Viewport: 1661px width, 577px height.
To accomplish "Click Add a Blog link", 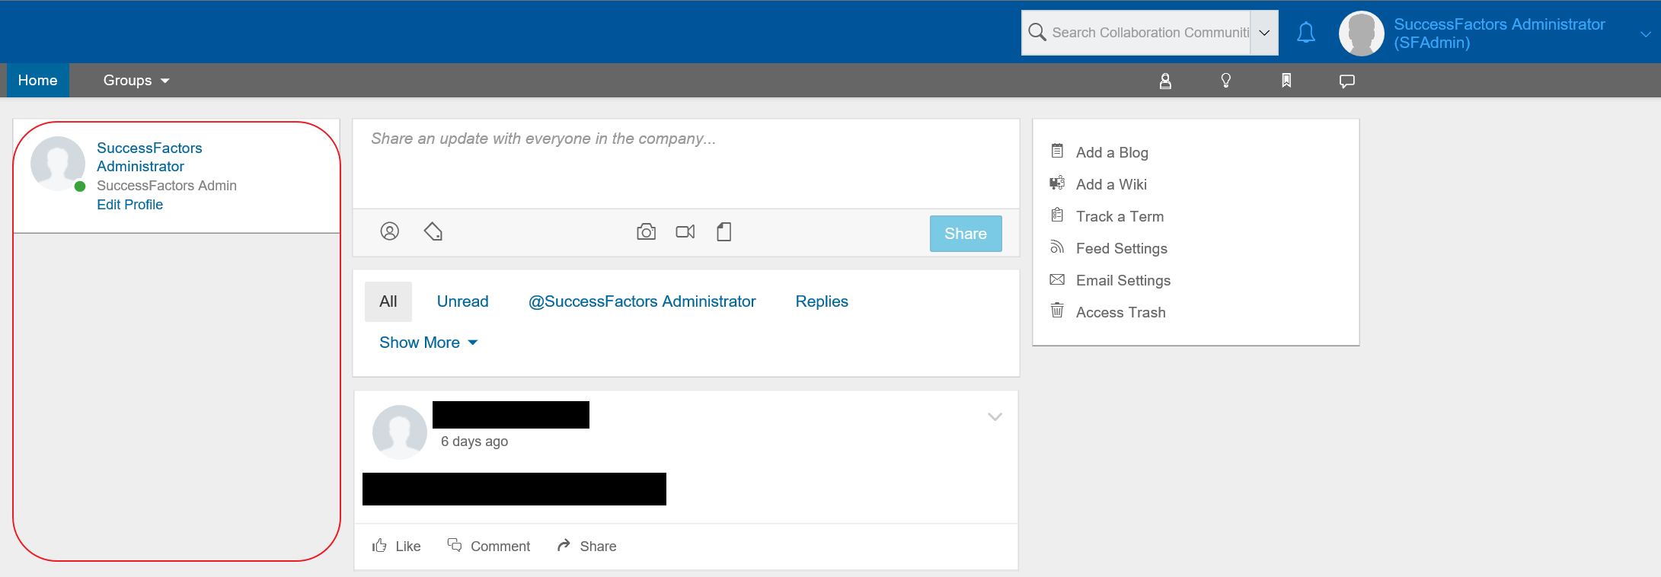I will (x=1112, y=152).
